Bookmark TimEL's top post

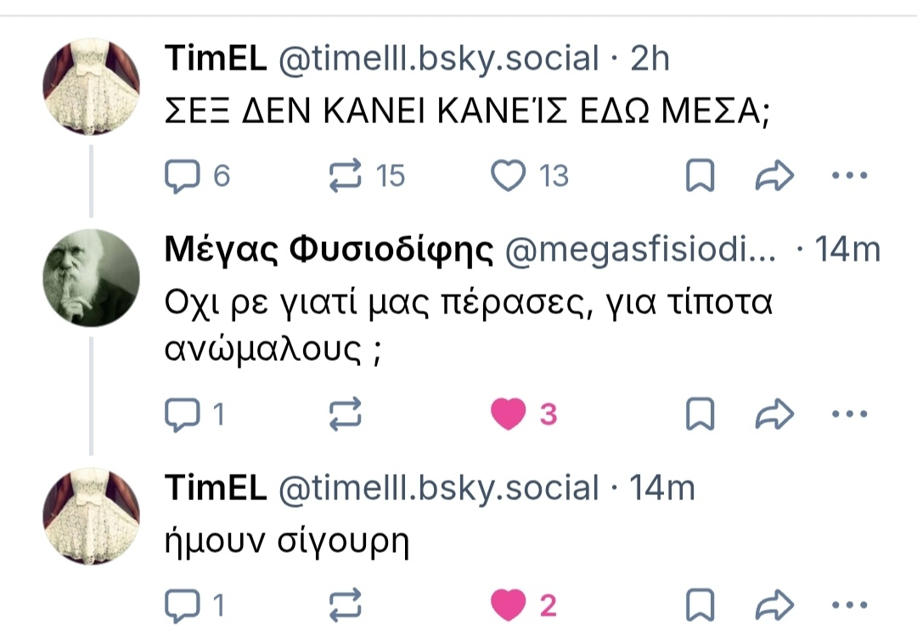700,177
